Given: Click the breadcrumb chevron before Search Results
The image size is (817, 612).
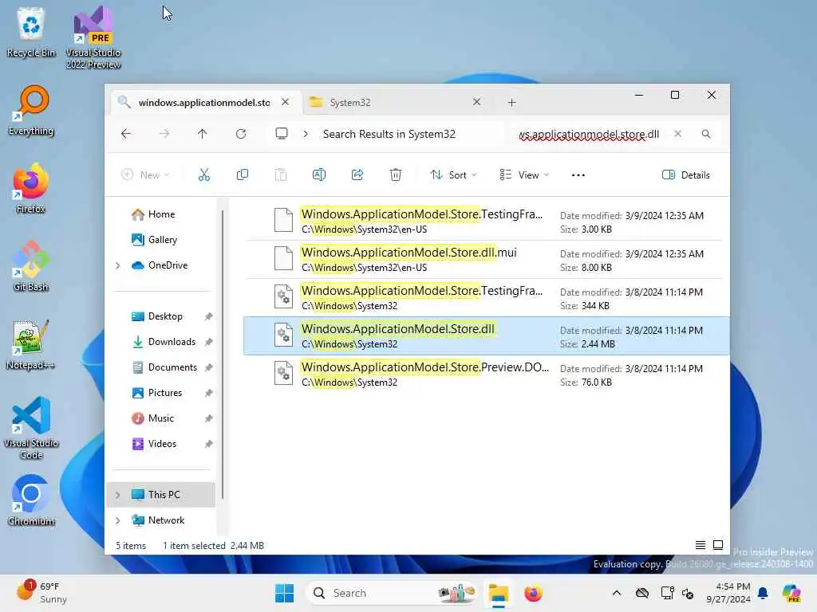Looking at the screenshot, I should pyautogui.click(x=306, y=134).
